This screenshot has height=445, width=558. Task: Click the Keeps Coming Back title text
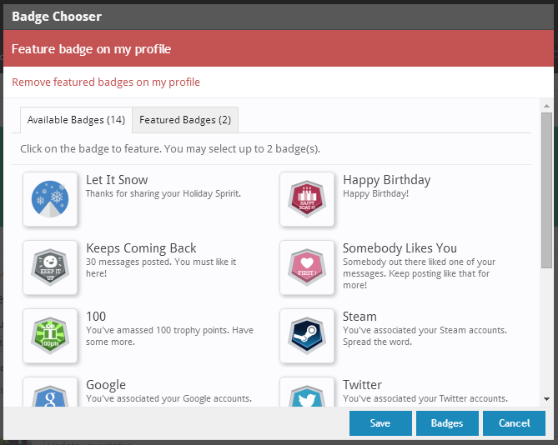(141, 248)
